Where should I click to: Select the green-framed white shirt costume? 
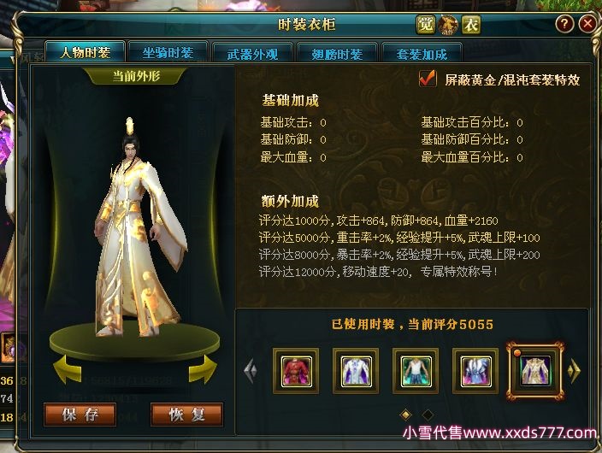click(x=416, y=371)
